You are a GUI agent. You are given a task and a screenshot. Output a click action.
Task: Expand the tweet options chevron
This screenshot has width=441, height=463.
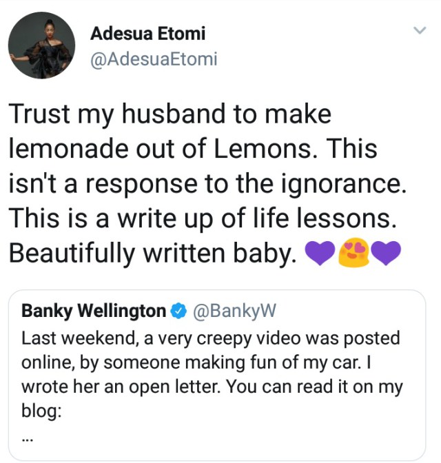(419, 30)
